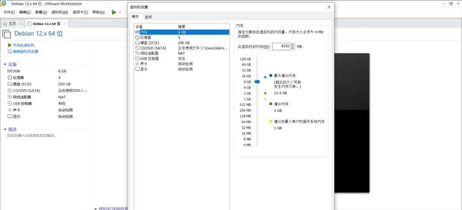462x210 pixels.
Task: Close the Debian 12.x 64 位 tab
Action: 65,23
